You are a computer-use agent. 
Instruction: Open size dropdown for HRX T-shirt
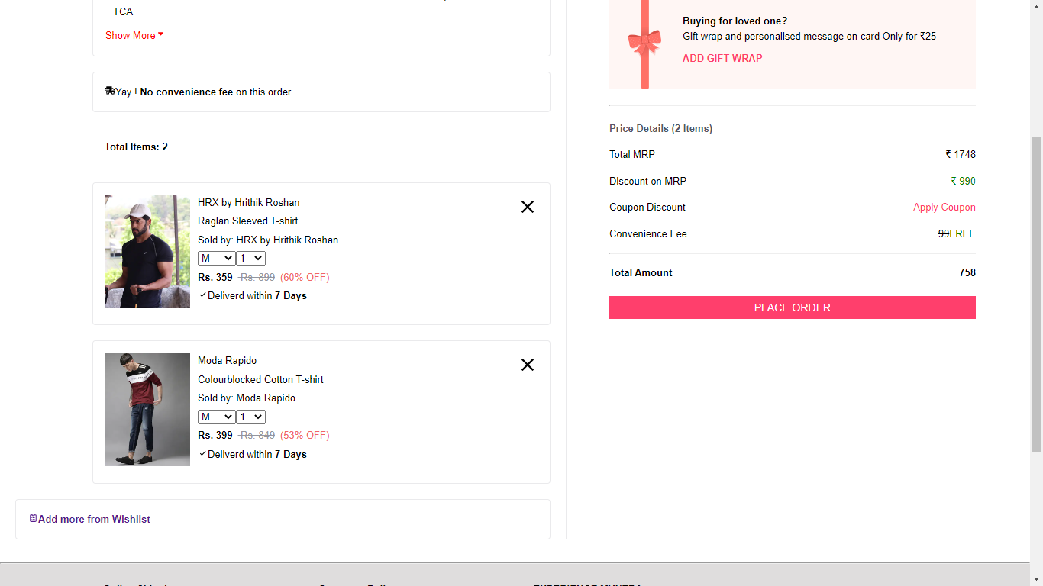216,259
